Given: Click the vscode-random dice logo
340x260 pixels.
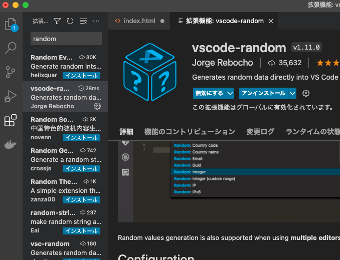Looking at the screenshot, I should pyautogui.click(x=150, y=72).
